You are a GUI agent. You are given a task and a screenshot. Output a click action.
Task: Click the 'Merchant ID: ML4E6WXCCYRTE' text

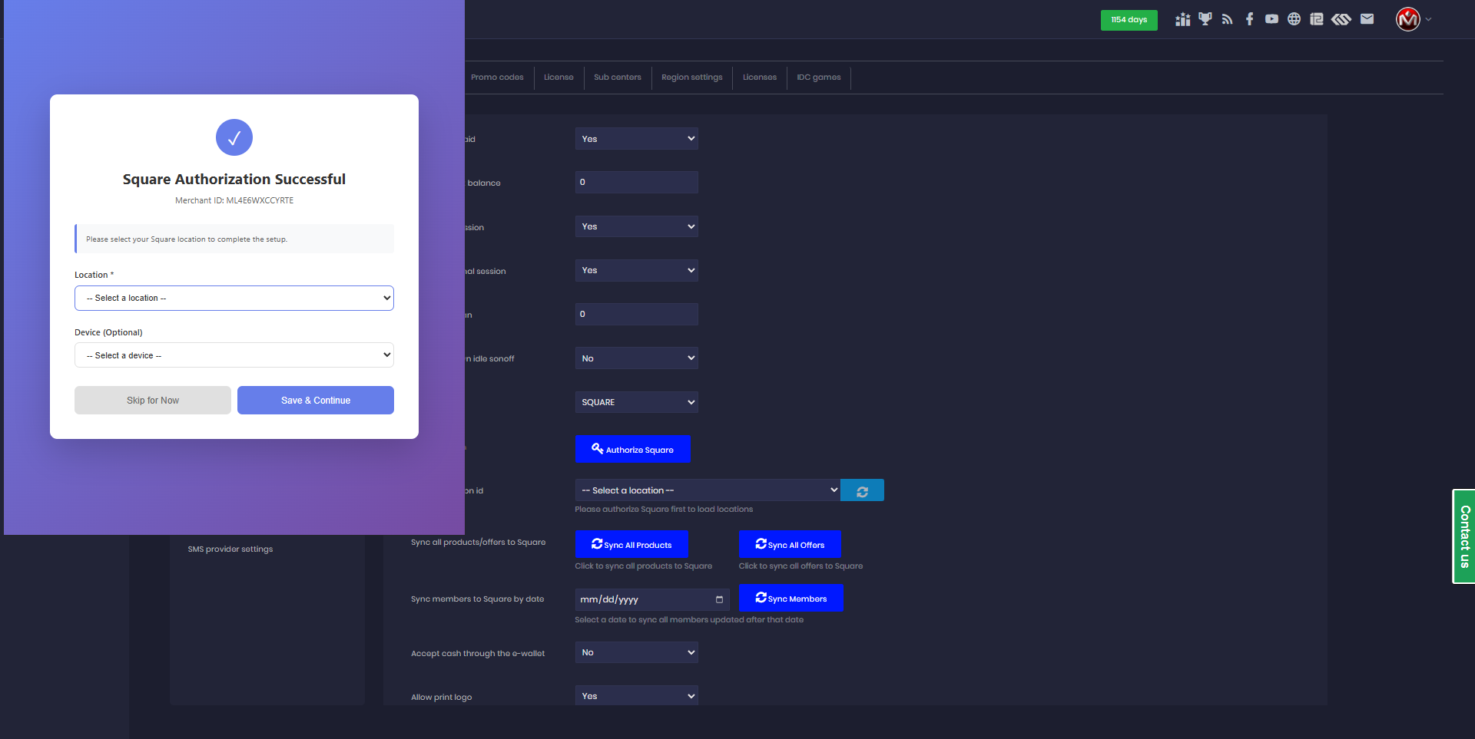point(234,200)
